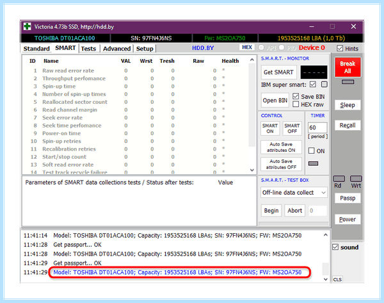This screenshot has width=384, height=303.
Task: Click Auto Save attributes OFF
Action: pos(281,164)
